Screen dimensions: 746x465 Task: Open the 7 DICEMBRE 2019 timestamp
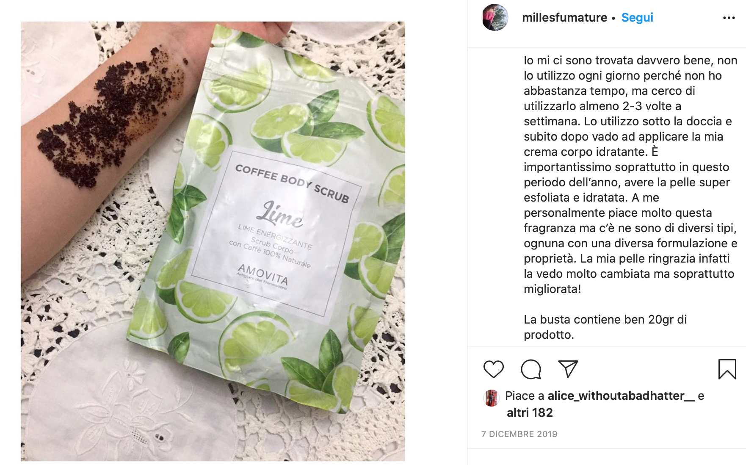click(x=519, y=434)
